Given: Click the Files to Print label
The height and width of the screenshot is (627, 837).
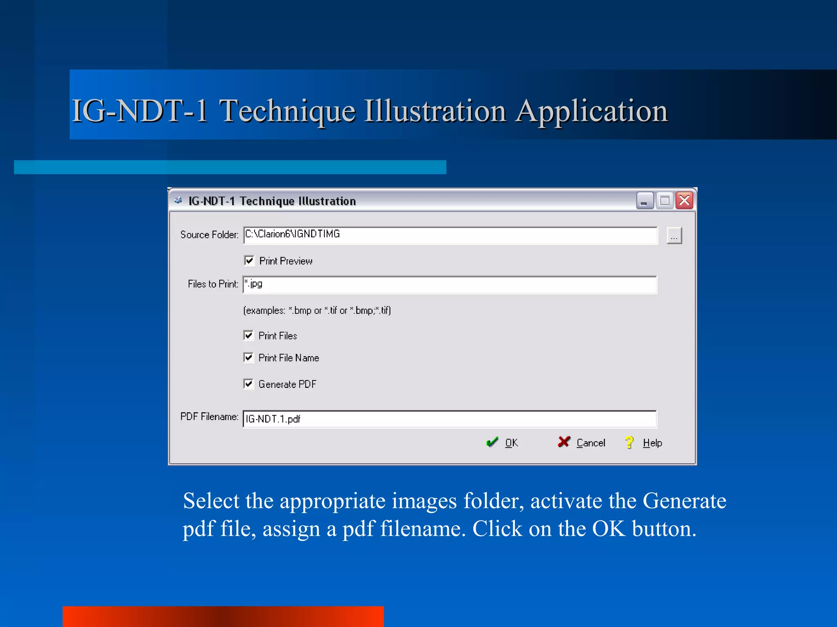Looking at the screenshot, I should point(213,284).
